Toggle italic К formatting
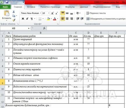The width and height of the screenshot is (126, 108). (27, 19)
